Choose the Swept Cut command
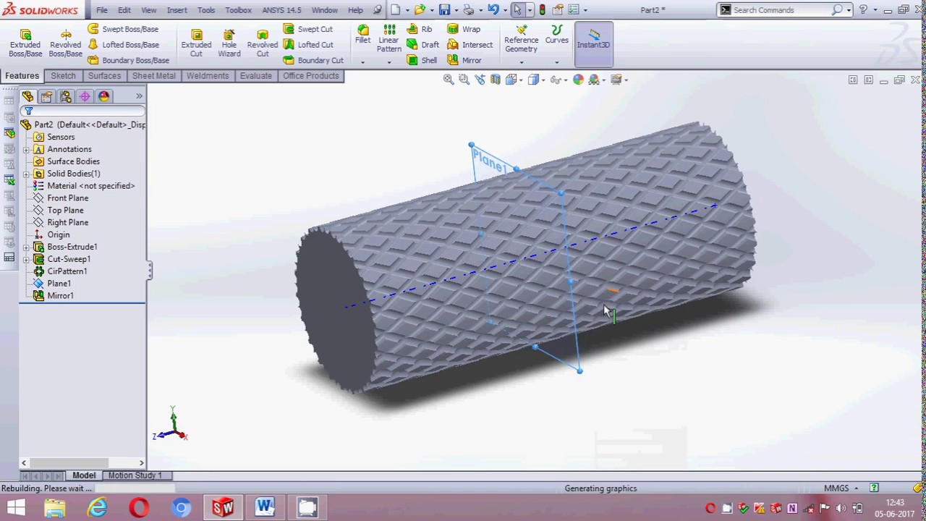 point(308,29)
